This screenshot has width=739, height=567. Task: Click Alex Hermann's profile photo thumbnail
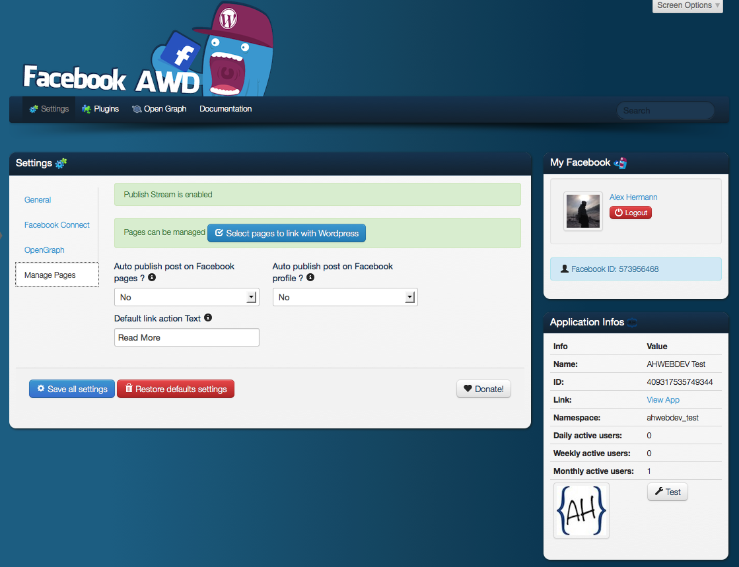click(x=583, y=211)
